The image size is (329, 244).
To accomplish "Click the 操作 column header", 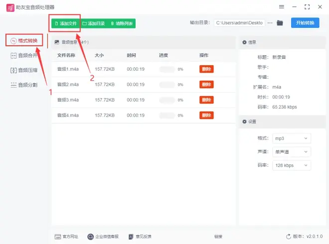I will [204, 55].
